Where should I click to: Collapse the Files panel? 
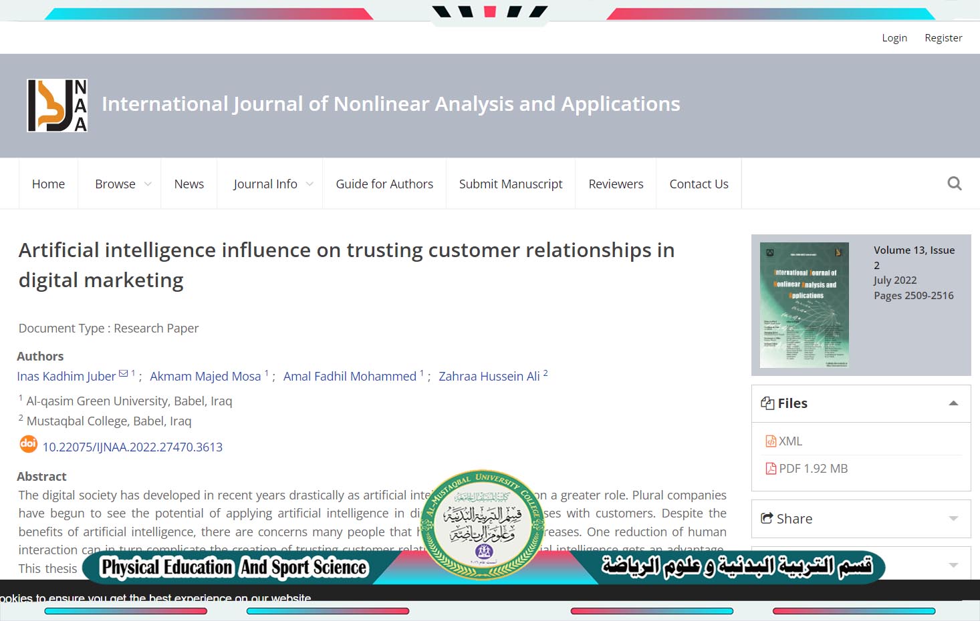pos(953,403)
